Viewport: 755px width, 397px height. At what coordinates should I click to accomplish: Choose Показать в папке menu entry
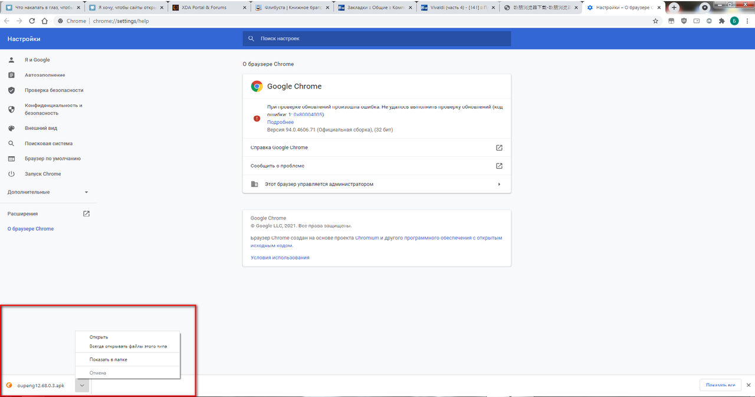127,359
